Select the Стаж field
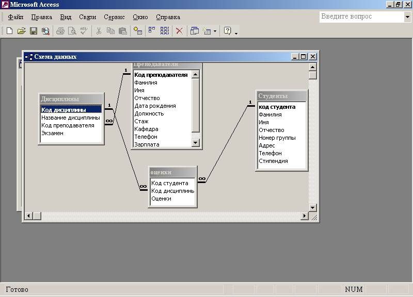Viewport: 413px width, 297px height. [x=163, y=121]
